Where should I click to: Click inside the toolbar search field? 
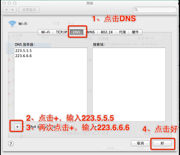click(155, 10)
